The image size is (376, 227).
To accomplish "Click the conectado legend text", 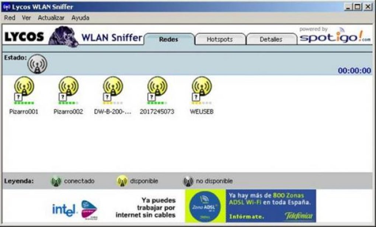I will tap(79, 181).
